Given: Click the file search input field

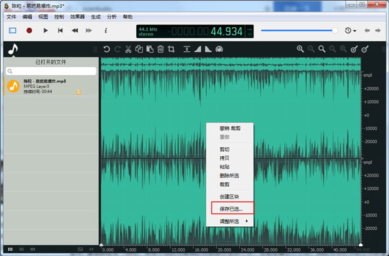Looking at the screenshot, I should coord(51,71).
